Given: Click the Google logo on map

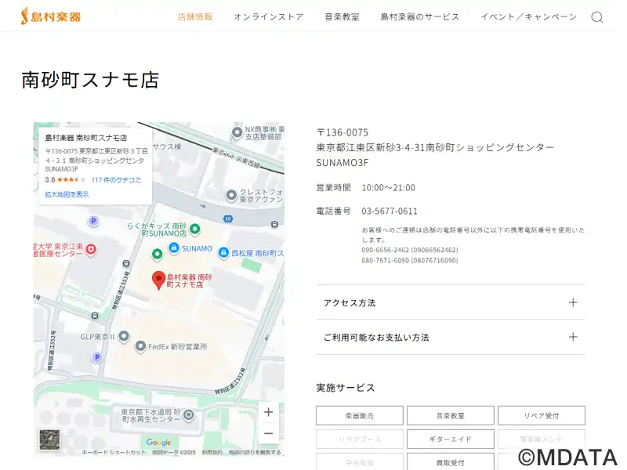Looking at the screenshot, I should pyautogui.click(x=159, y=442).
